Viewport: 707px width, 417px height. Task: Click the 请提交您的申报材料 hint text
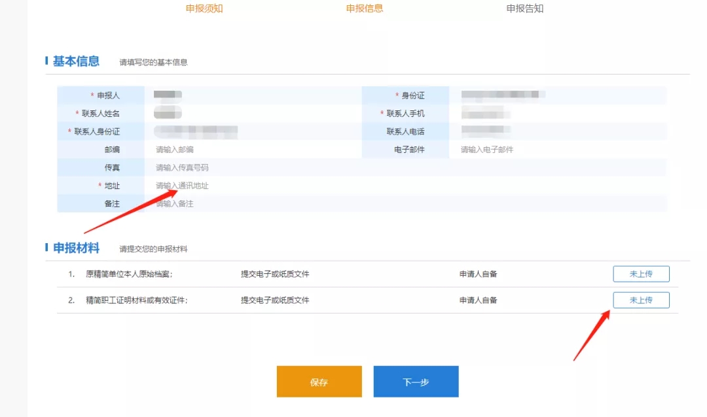click(153, 249)
